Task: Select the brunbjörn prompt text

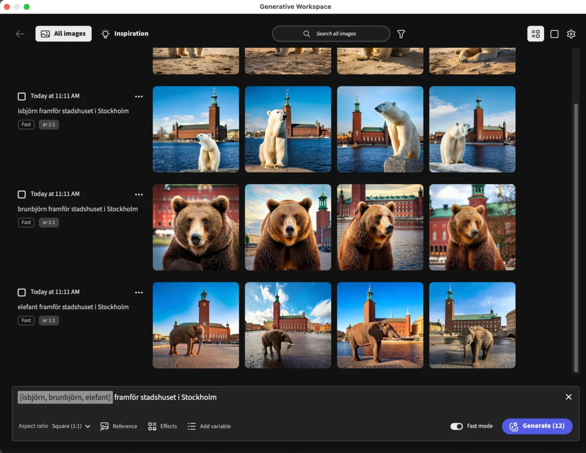Action: click(78, 209)
